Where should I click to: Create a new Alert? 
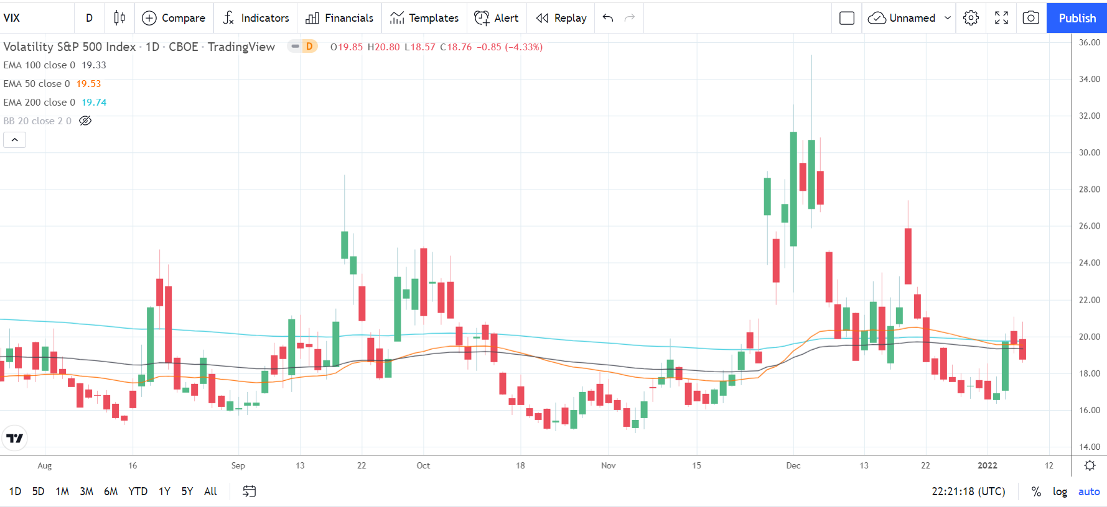click(x=496, y=18)
